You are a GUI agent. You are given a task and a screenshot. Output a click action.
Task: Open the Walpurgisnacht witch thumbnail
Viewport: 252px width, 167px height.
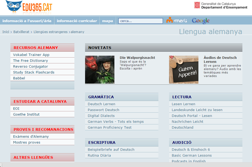click(100, 70)
